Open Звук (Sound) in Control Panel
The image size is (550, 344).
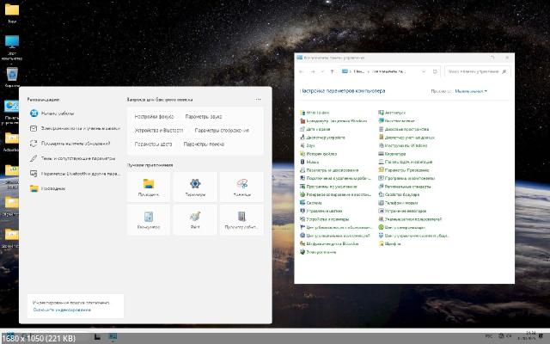(310, 145)
